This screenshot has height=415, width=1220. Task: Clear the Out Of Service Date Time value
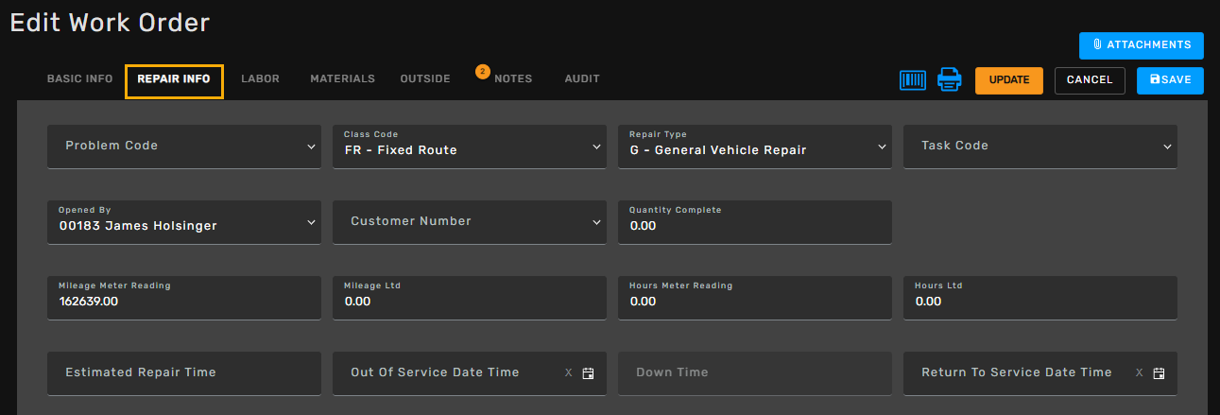(568, 373)
